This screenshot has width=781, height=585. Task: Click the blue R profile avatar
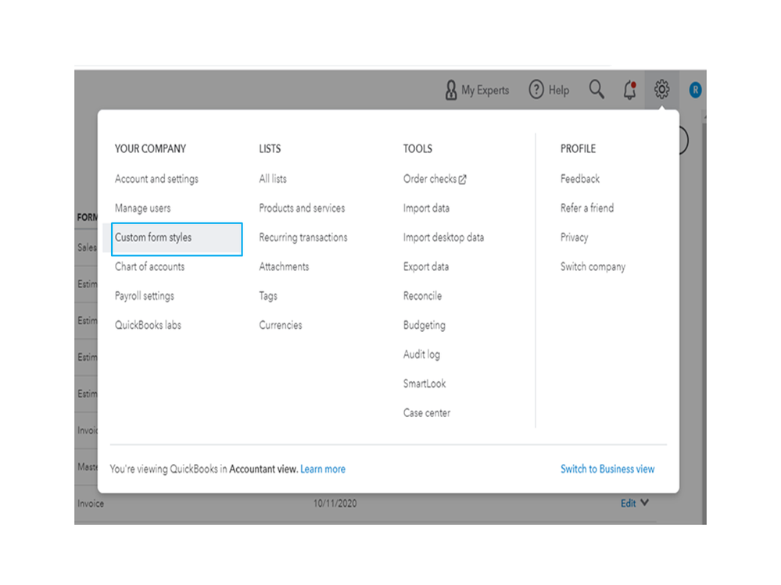(695, 90)
